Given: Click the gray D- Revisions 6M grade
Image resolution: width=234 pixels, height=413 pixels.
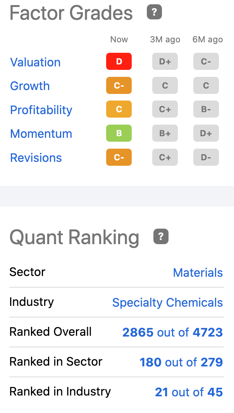Looking at the screenshot, I should point(206,157).
